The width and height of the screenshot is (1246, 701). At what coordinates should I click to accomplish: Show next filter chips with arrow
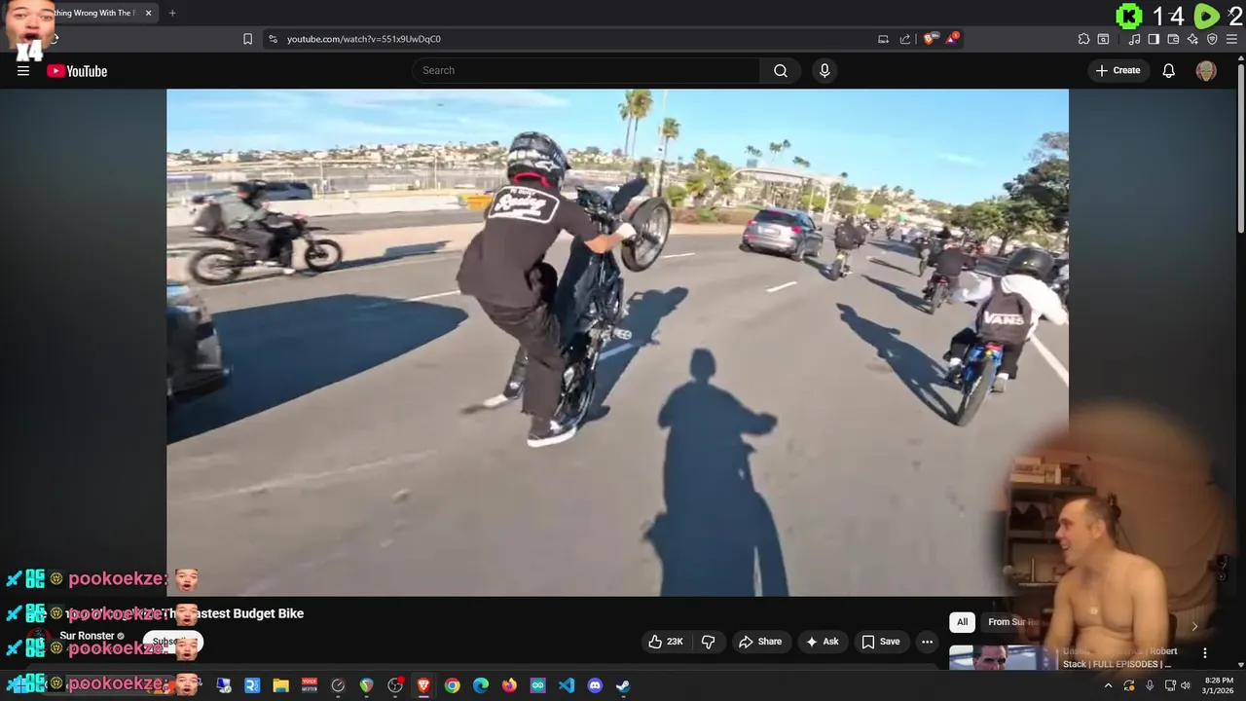[x=1194, y=626]
